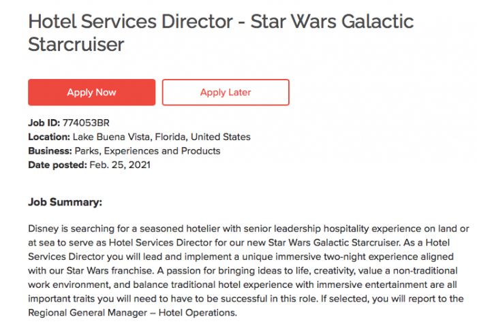This screenshot has width=477, height=328.
Task: Click the Location label
Action: (x=48, y=137)
